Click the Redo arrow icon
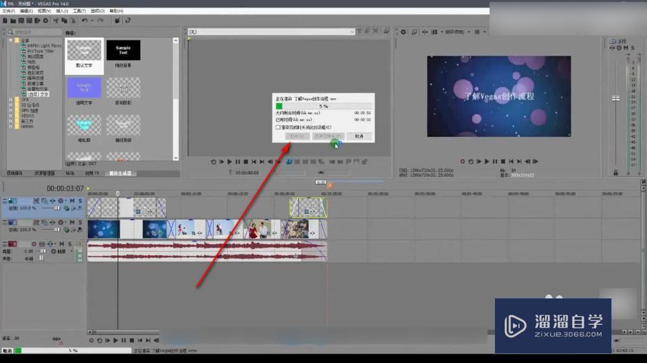Screen dimensions: 647x363 point(100,21)
